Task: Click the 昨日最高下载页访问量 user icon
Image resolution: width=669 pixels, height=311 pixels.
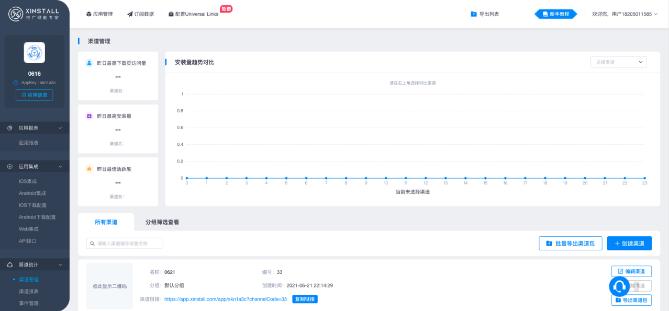Action: click(89, 63)
